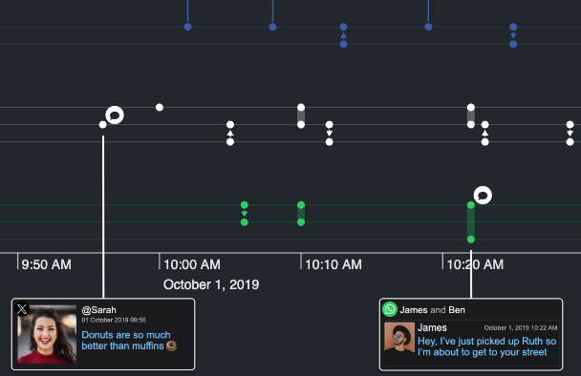Click the 9:50 AM time axis label

coord(46,264)
